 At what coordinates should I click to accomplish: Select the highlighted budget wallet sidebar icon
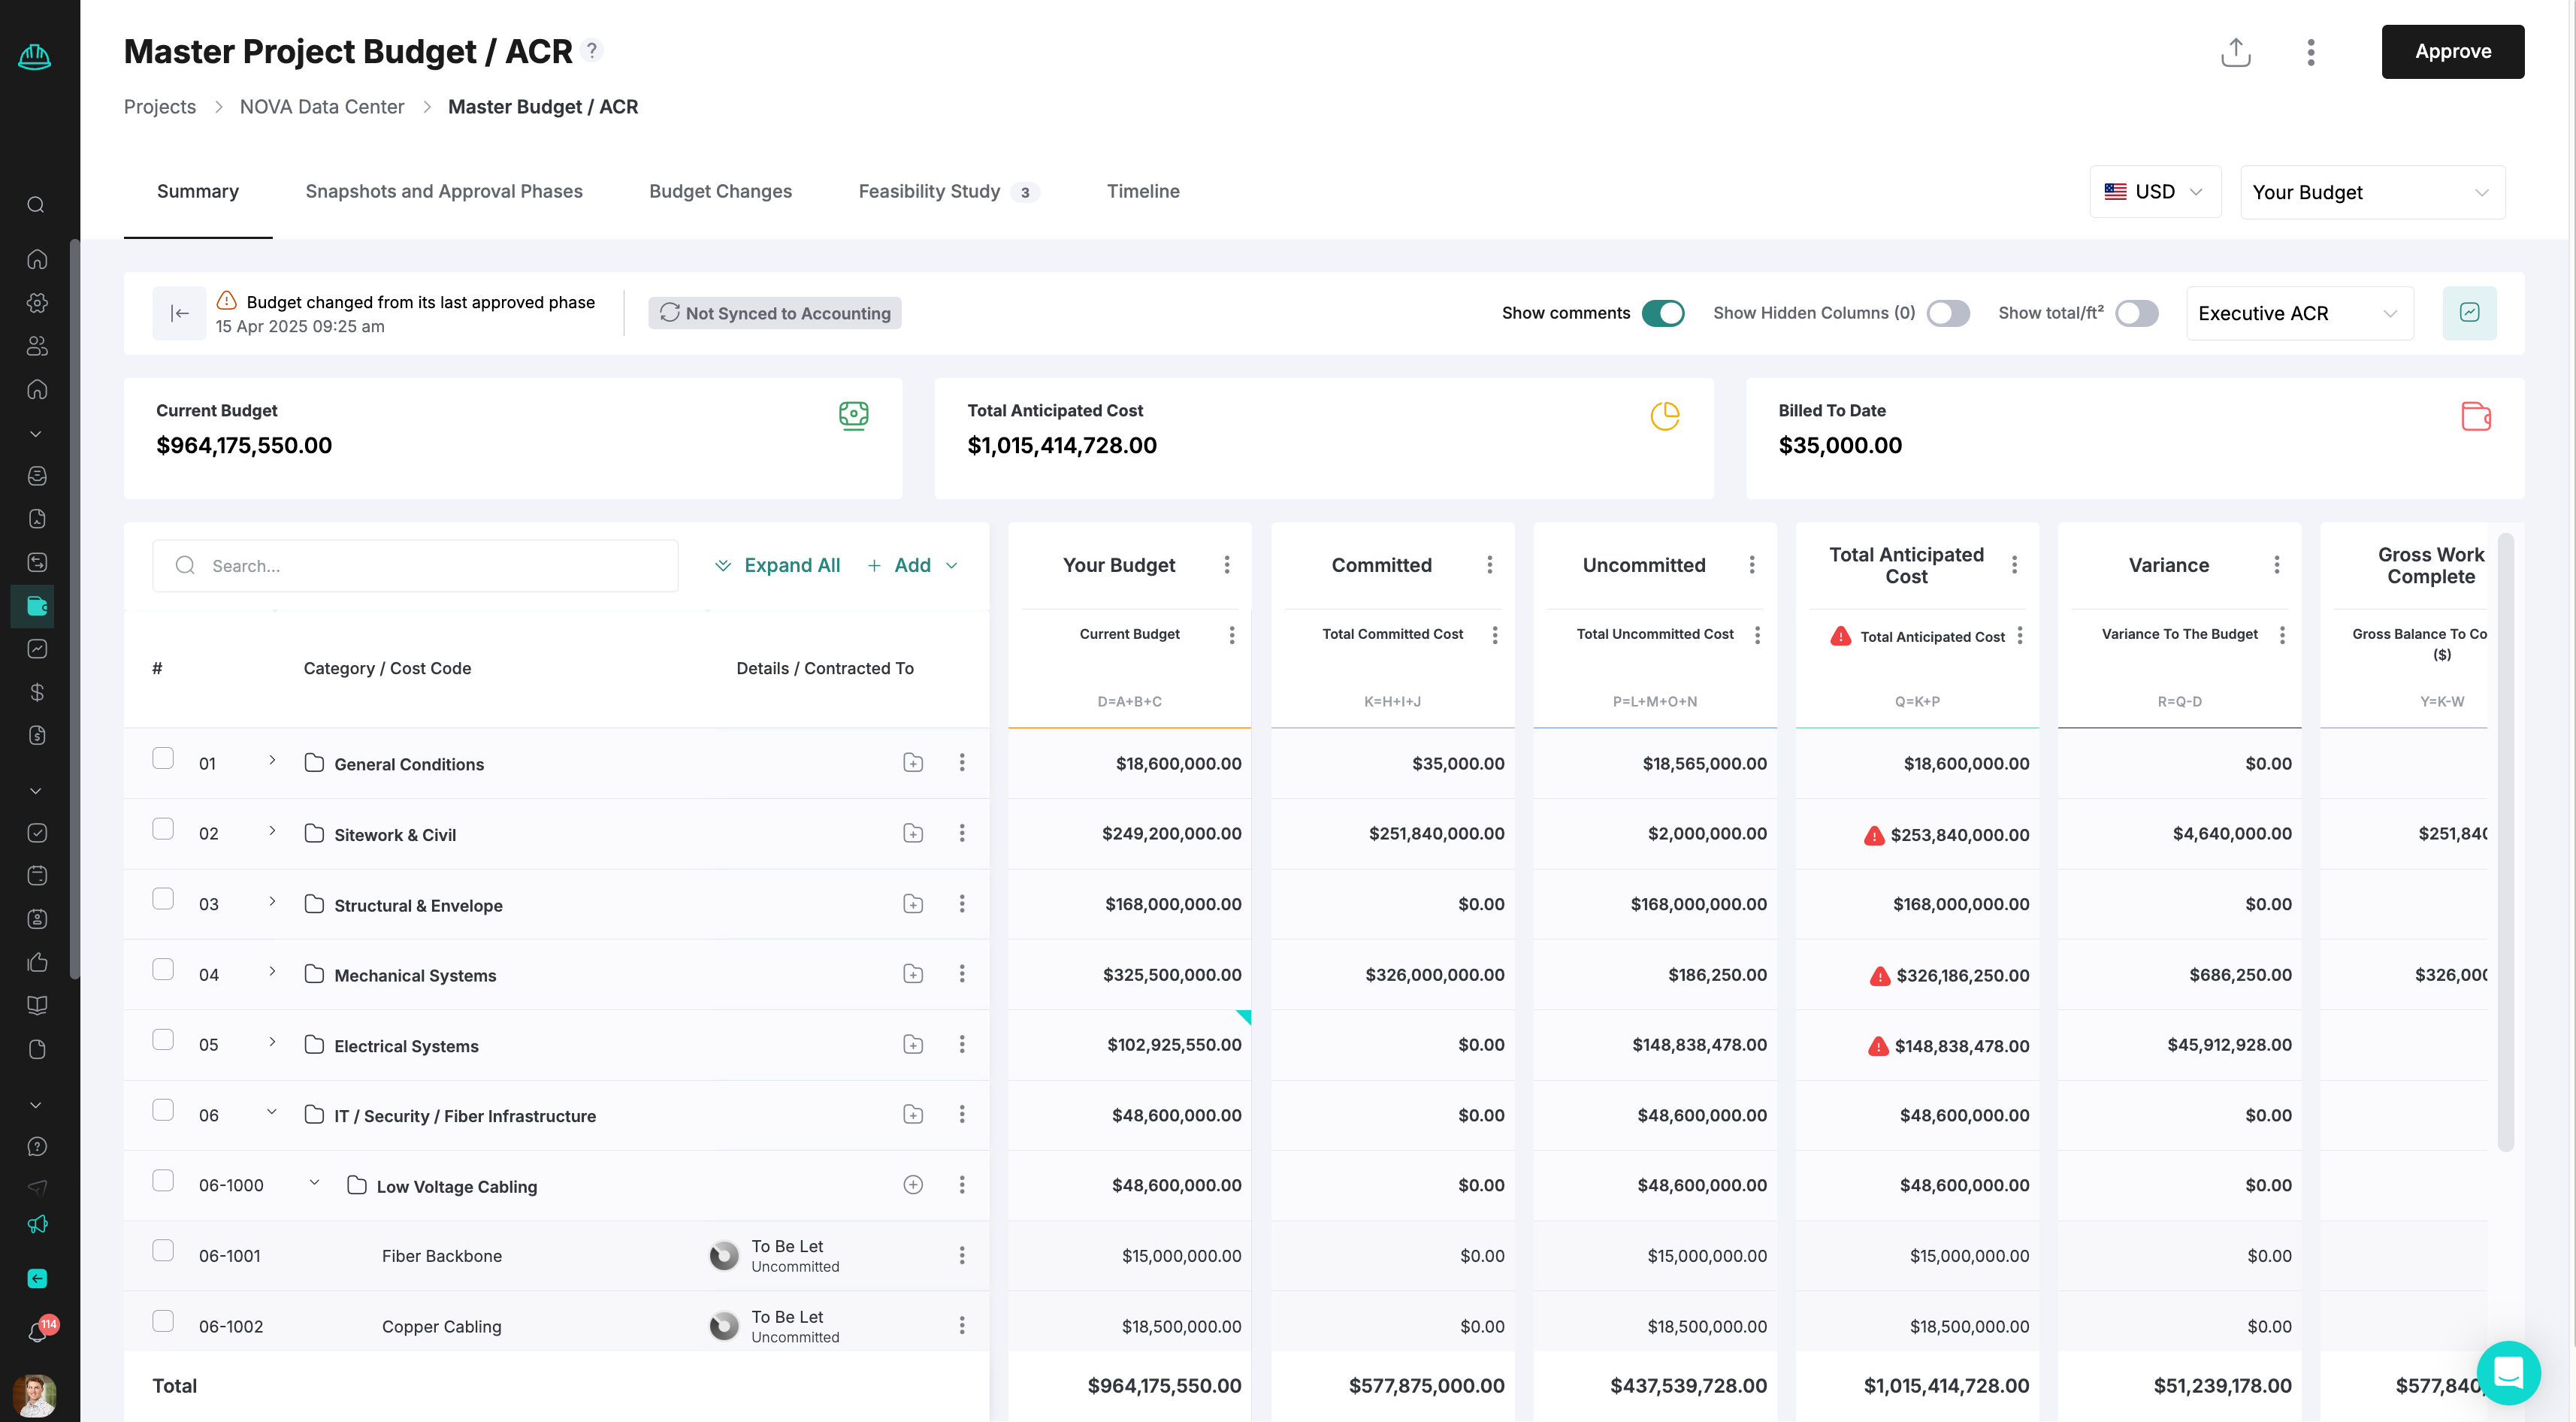pyautogui.click(x=37, y=605)
